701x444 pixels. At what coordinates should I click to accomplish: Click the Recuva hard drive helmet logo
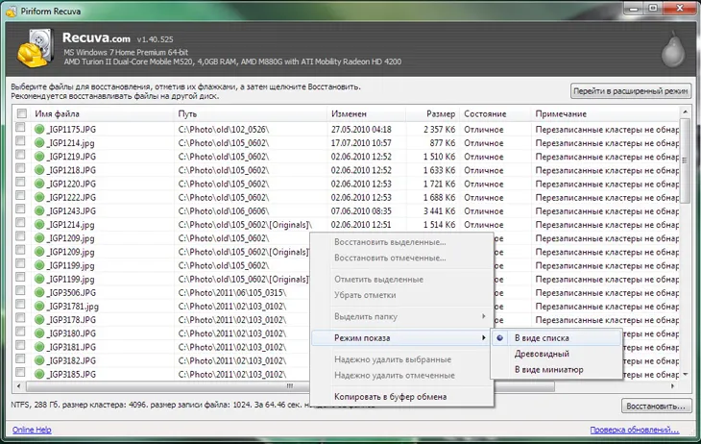point(36,48)
